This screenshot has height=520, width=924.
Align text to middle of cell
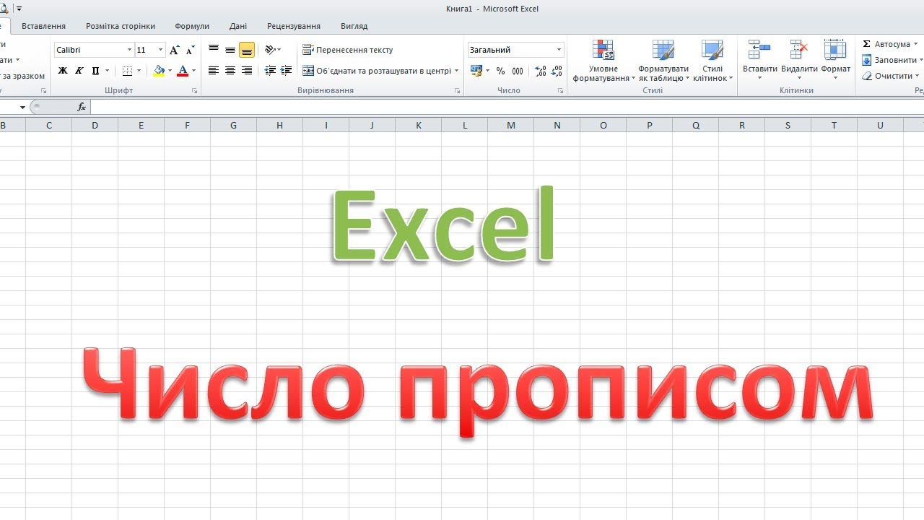[230, 50]
